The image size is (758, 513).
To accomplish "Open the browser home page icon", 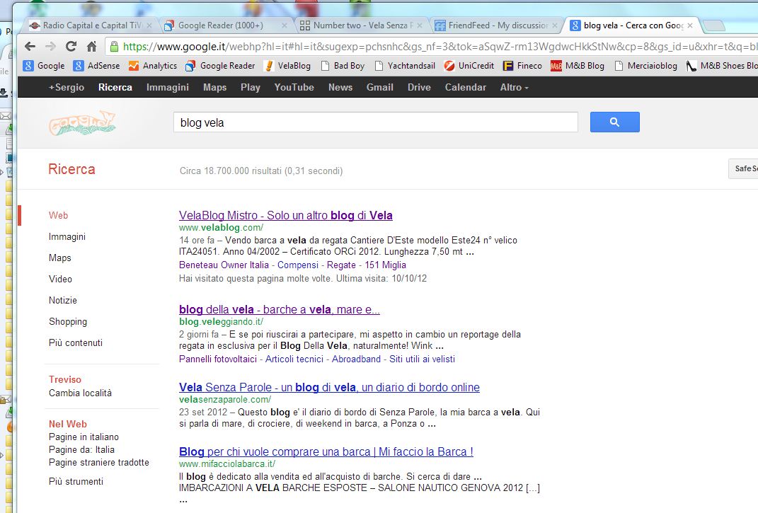I will [91, 47].
